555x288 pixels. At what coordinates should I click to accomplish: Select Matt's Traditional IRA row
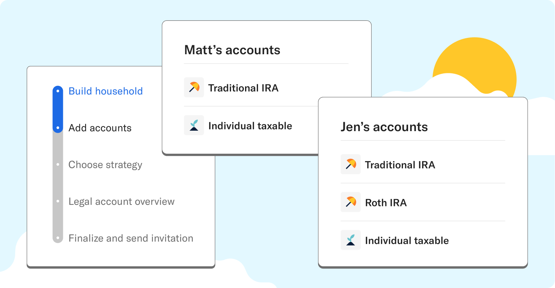(x=243, y=87)
